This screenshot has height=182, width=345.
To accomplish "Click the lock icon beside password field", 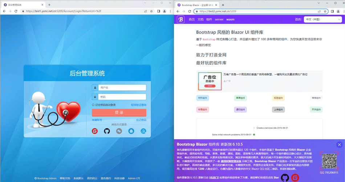I will click(x=95, y=97).
